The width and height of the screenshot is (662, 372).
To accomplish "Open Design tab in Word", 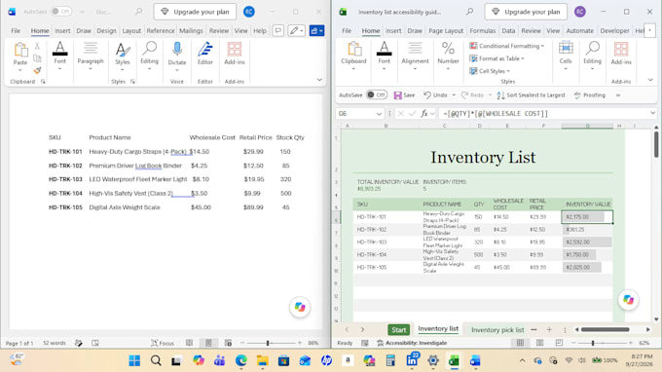I will 106,31.
